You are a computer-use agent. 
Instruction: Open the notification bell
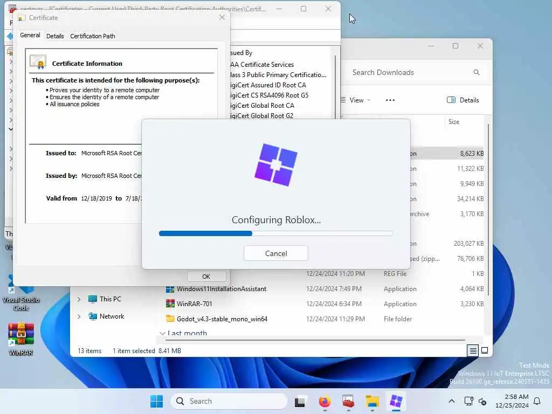tap(537, 401)
